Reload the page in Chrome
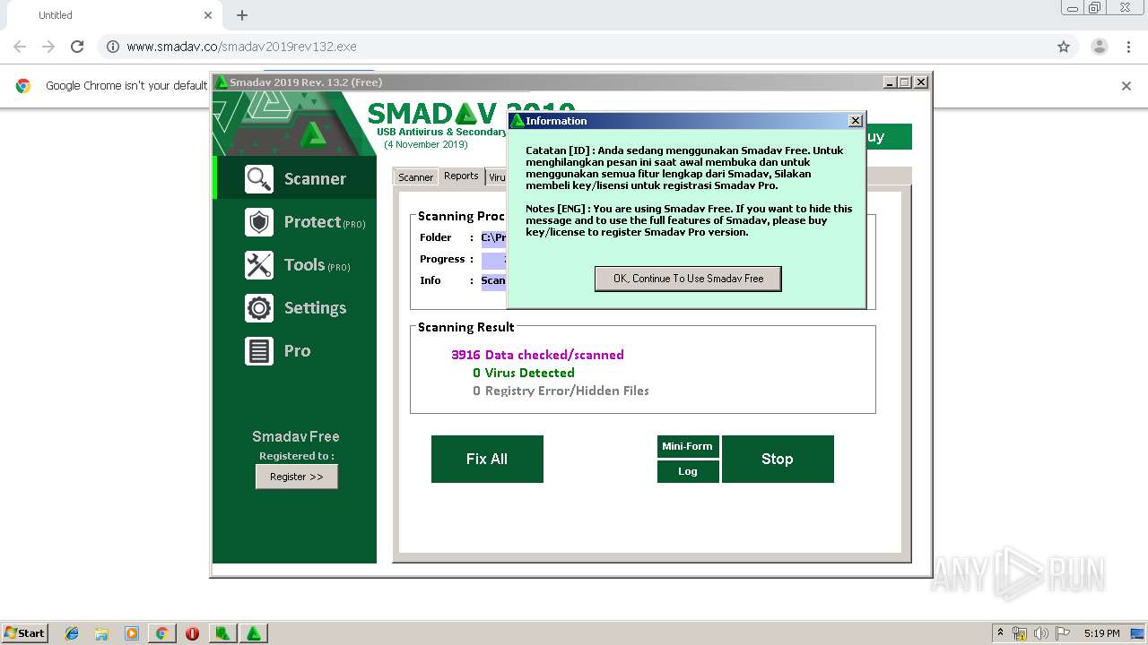 tap(77, 47)
